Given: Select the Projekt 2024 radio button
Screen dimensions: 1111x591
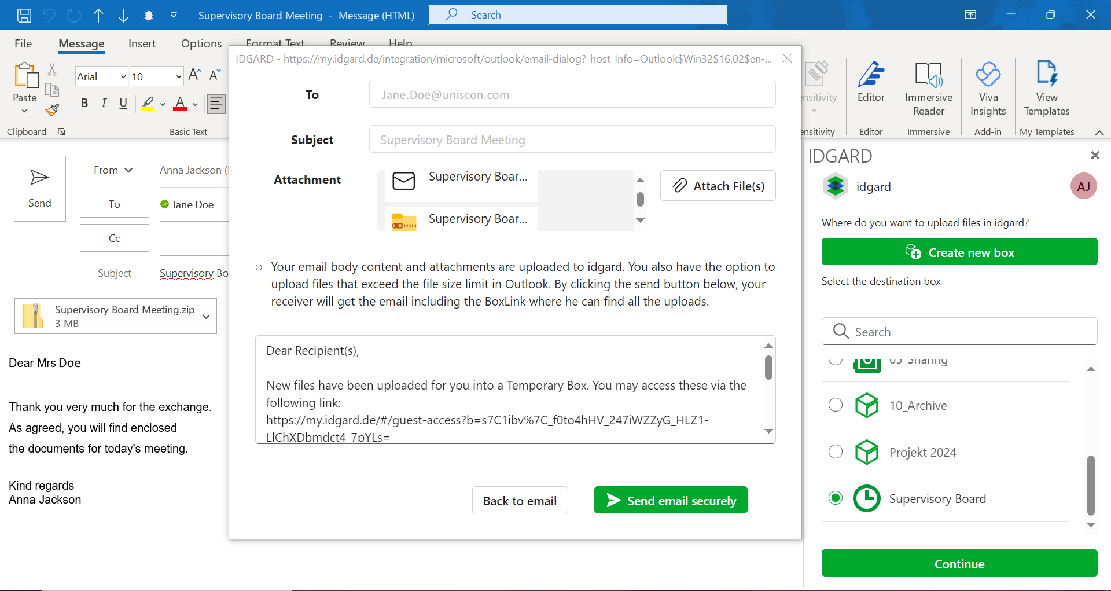Looking at the screenshot, I should tap(836, 451).
